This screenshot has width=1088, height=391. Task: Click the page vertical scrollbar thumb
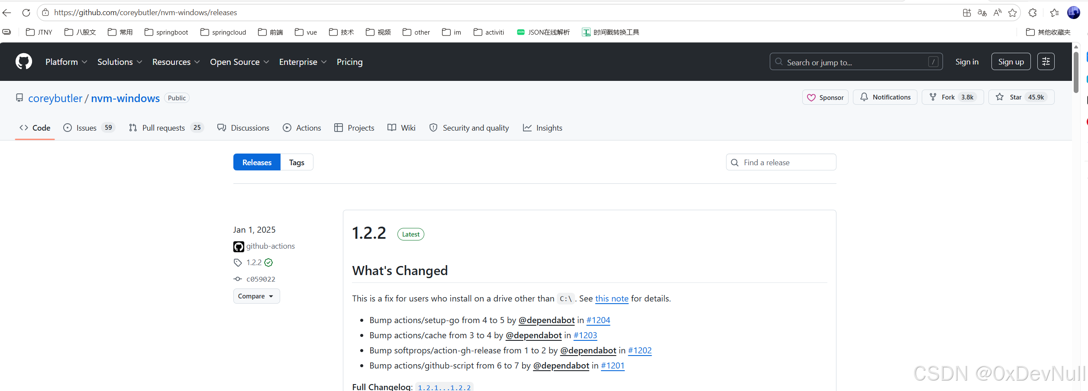tap(1076, 72)
